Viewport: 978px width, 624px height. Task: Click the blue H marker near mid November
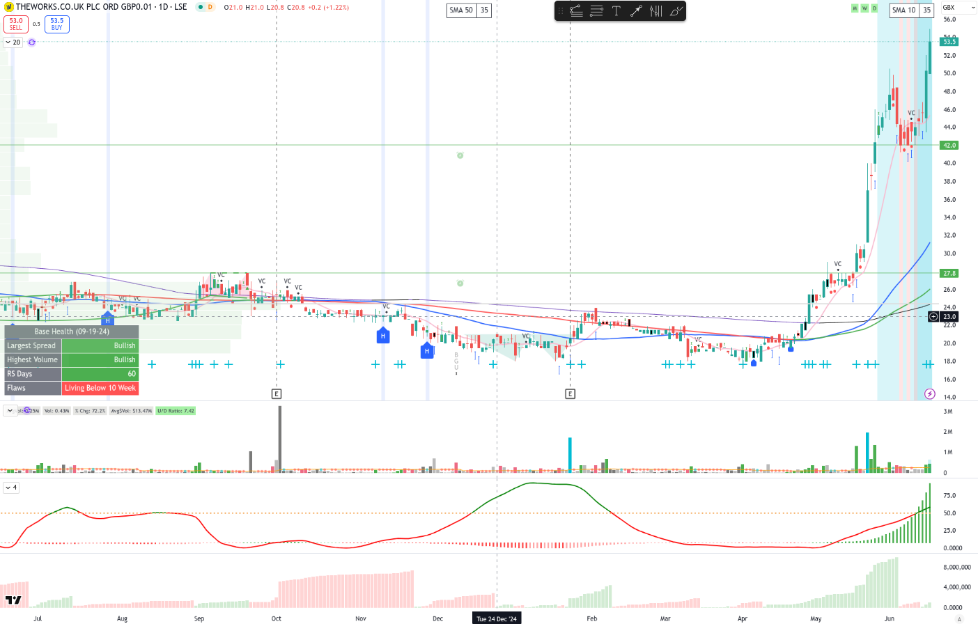pyautogui.click(x=382, y=336)
